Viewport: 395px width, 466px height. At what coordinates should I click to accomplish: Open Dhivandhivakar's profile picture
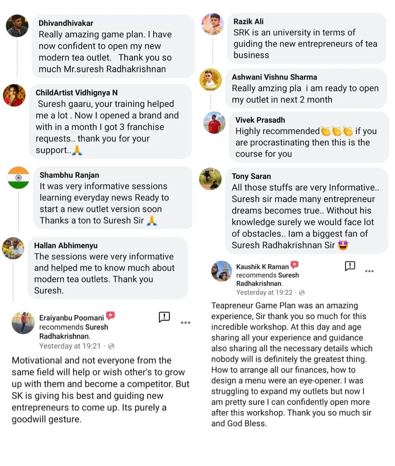pyautogui.click(x=17, y=26)
